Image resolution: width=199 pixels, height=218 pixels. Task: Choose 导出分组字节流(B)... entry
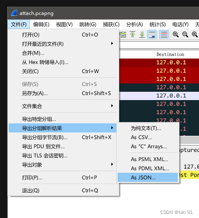63,137
